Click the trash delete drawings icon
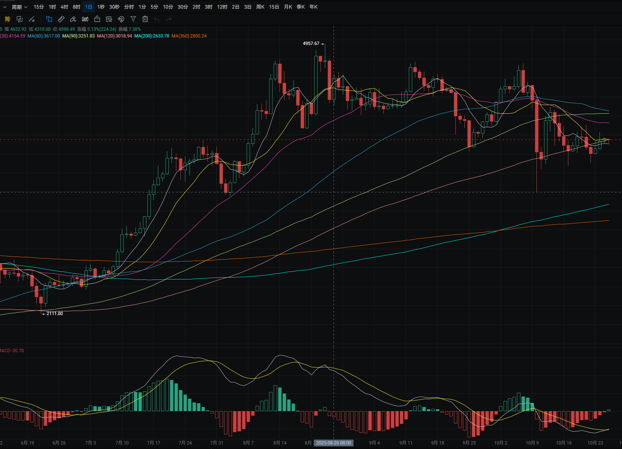The height and width of the screenshot is (449, 622). click(145, 19)
